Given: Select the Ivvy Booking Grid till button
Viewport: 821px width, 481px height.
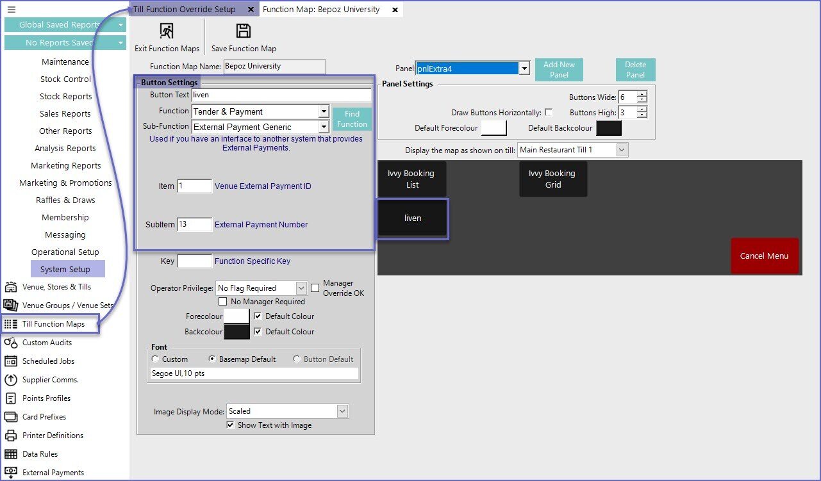Looking at the screenshot, I should 553,179.
